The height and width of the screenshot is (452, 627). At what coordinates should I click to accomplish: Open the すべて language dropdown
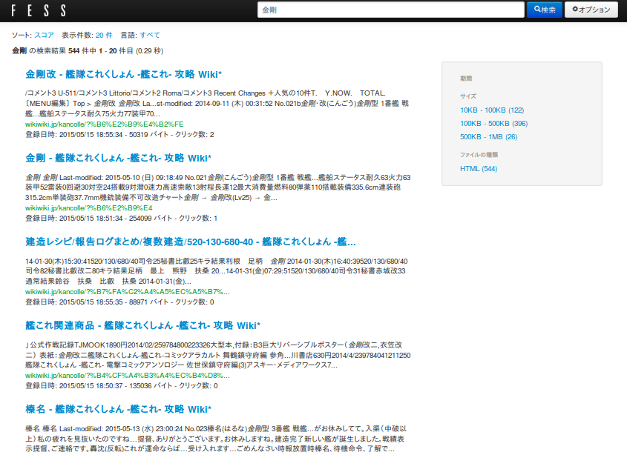[150, 35]
